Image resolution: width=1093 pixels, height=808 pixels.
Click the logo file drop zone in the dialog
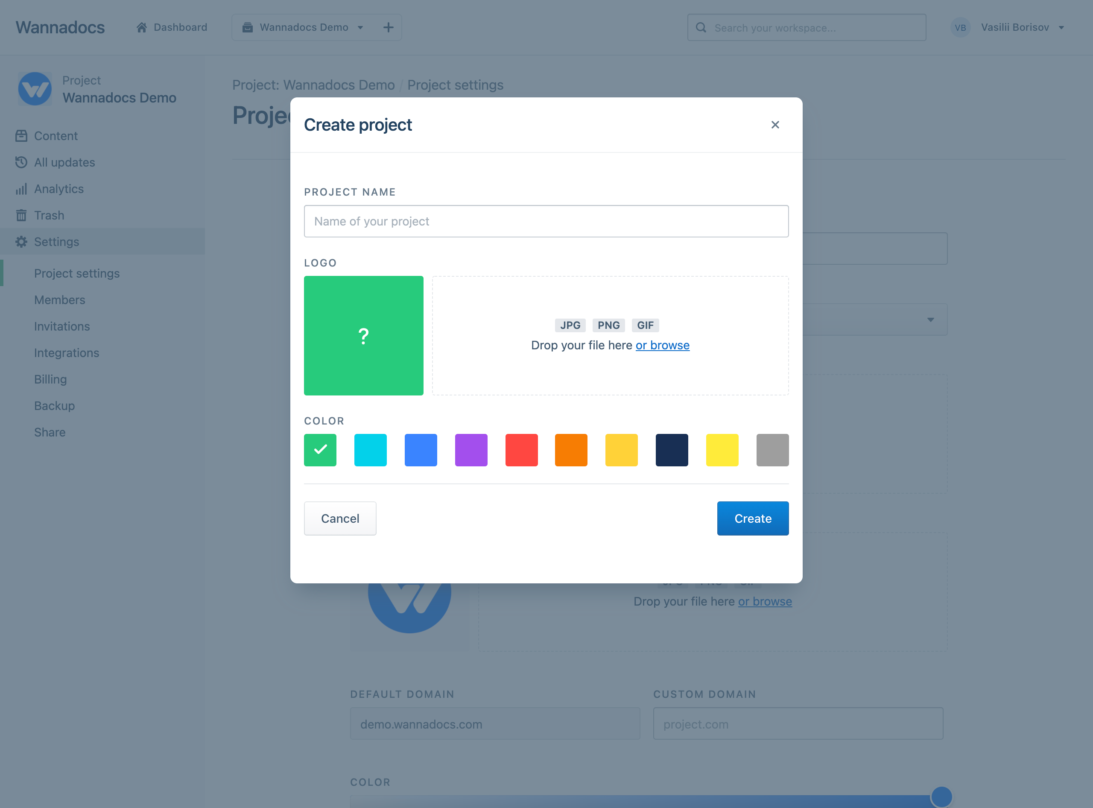(x=610, y=336)
